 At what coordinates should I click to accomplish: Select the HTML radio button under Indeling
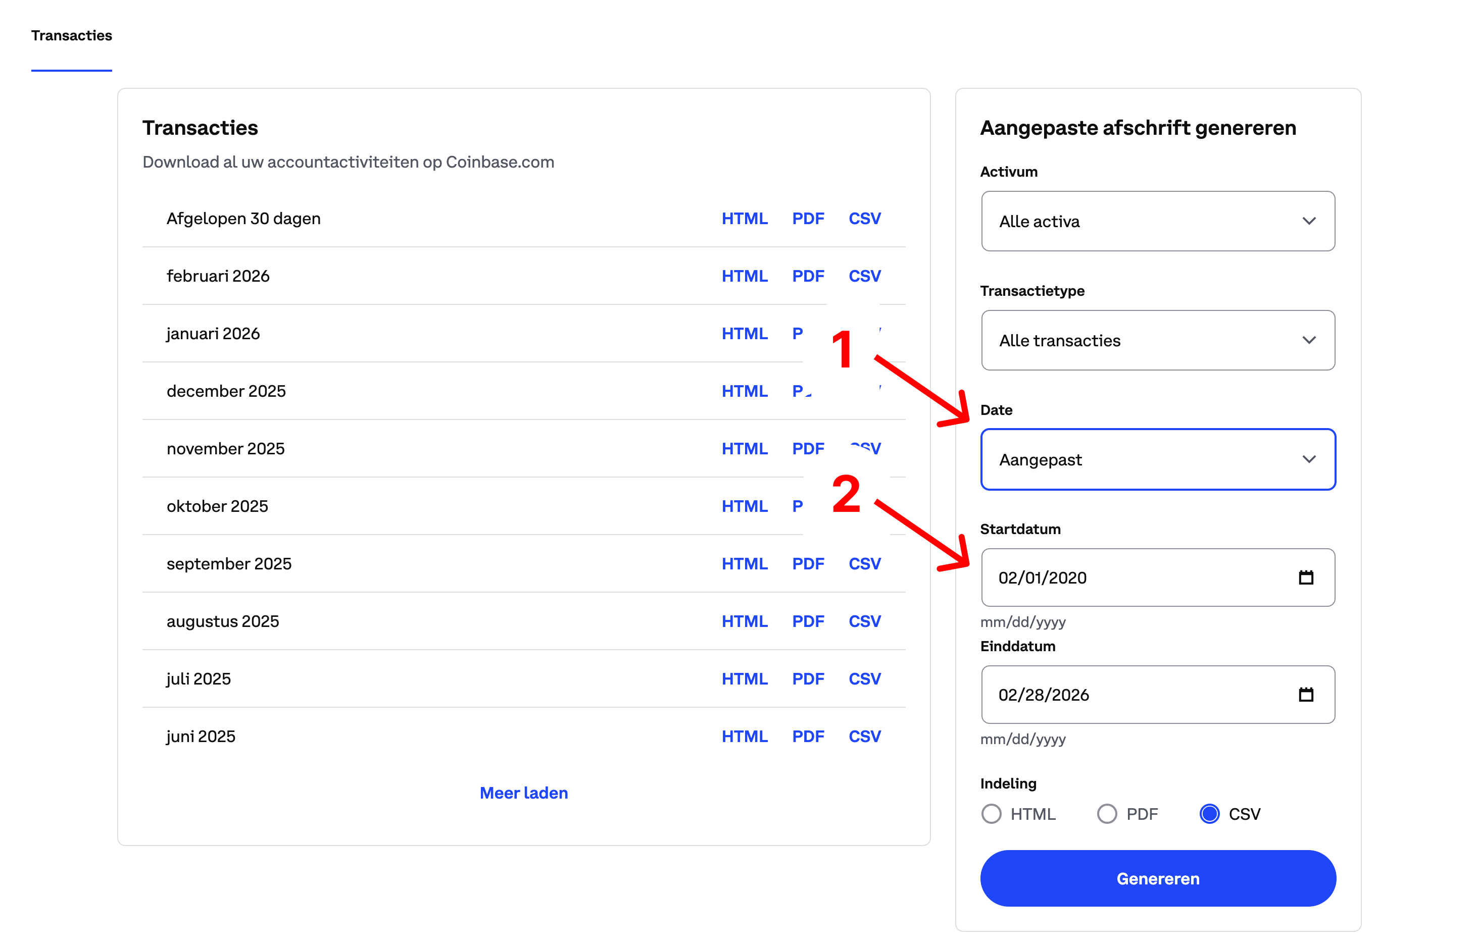click(x=991, y=813)
